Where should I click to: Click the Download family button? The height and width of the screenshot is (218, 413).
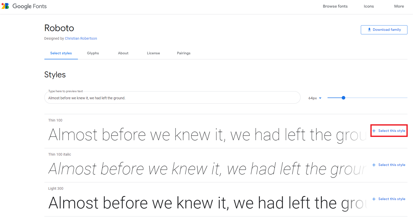tap(384, 30)
